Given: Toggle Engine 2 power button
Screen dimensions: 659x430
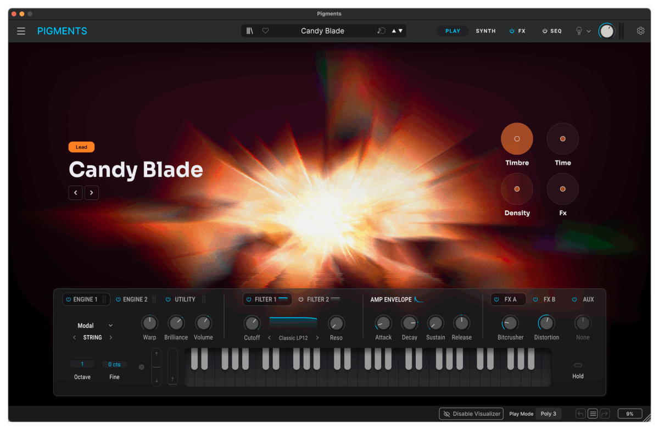Looking at the screenshot, I should 118,299.
